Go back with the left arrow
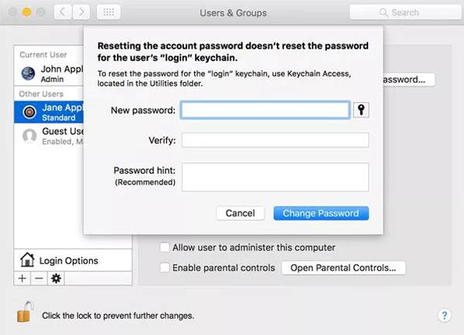Screen dimensions: 464x335 63,12
